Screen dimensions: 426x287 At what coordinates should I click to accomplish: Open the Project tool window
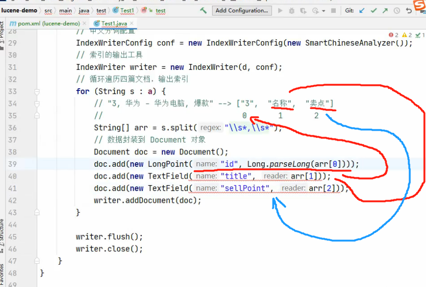click(x=2, y=35)
